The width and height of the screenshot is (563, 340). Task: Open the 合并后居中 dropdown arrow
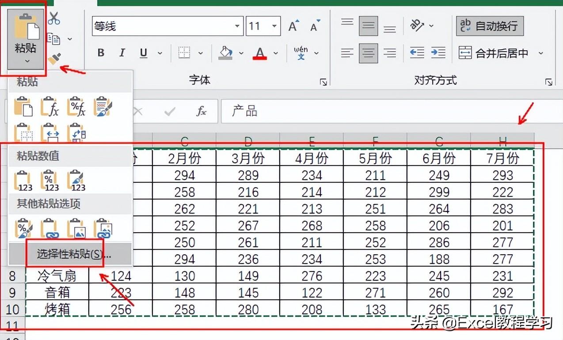click(x=540, y=53)
